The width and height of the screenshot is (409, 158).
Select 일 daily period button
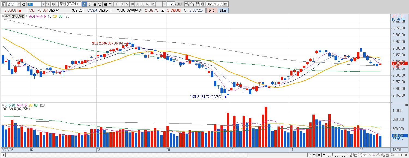84,4
